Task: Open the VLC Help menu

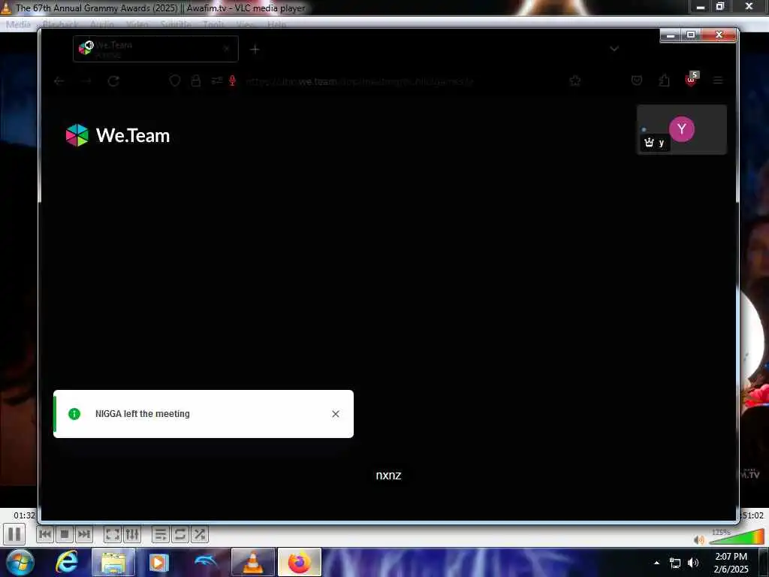Action: point(276,24)
